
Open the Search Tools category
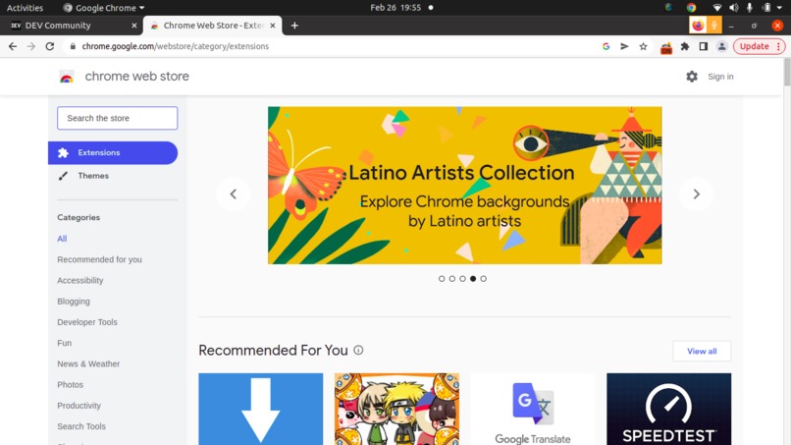pos(81,426)
